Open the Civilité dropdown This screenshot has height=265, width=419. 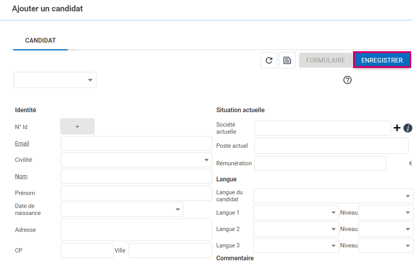click(136, 160)
